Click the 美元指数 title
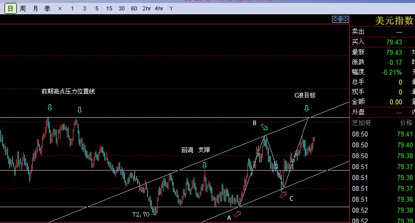The image size is (415, 223). 394,21
